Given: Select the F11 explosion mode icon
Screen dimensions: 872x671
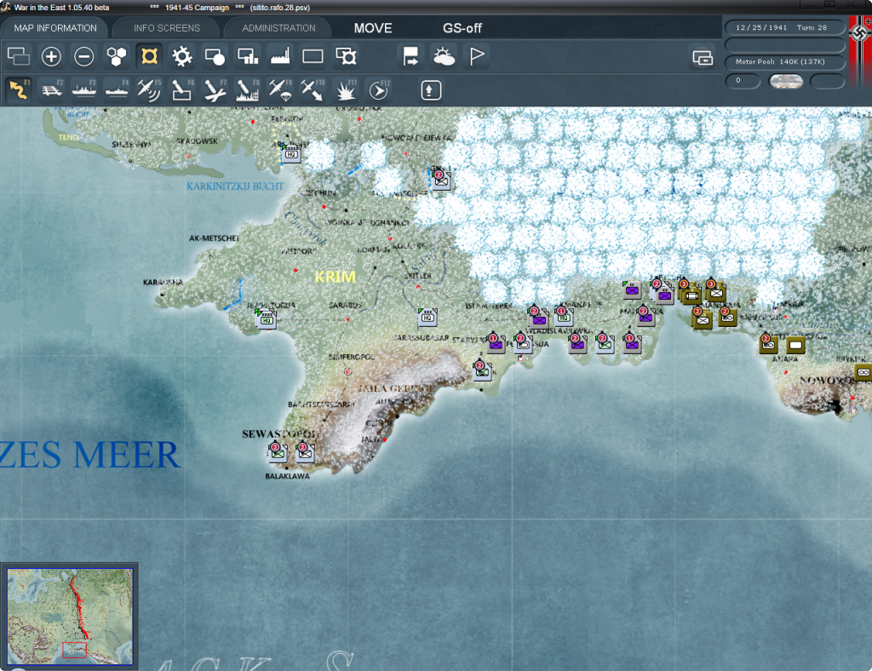Looking at the screenshot, I should [x=346, y=89].
